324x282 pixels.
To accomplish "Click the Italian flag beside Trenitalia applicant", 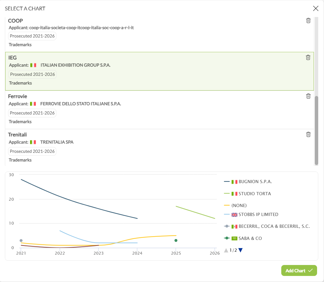I will 33,142.
